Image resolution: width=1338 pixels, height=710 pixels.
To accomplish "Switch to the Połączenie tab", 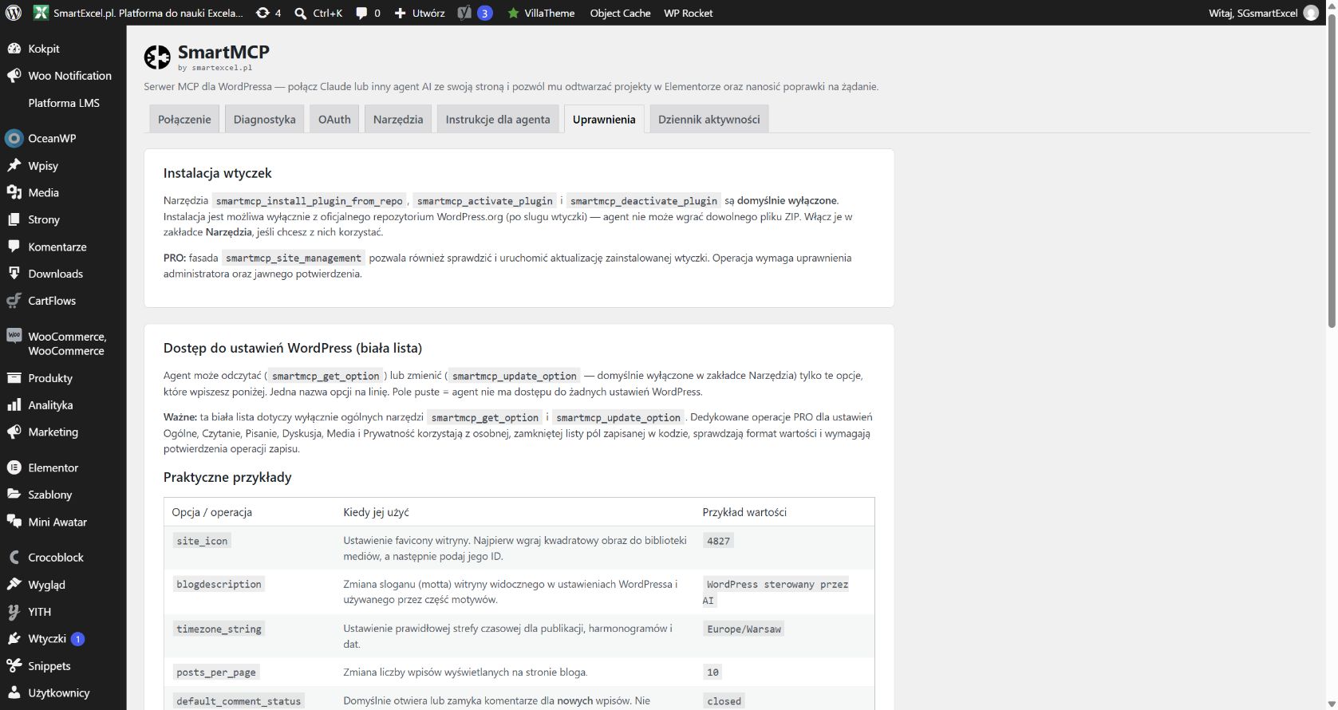I will tap(184, 120).
